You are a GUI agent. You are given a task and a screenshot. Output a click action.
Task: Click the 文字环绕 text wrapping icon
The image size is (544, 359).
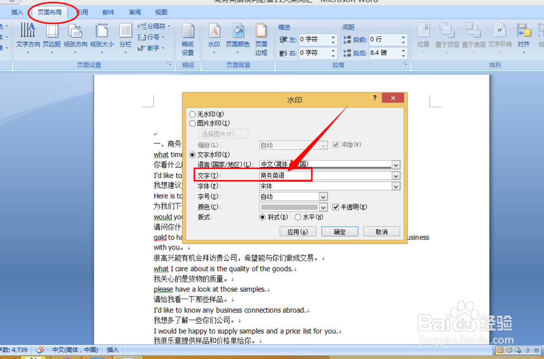(x=500, y=38)
